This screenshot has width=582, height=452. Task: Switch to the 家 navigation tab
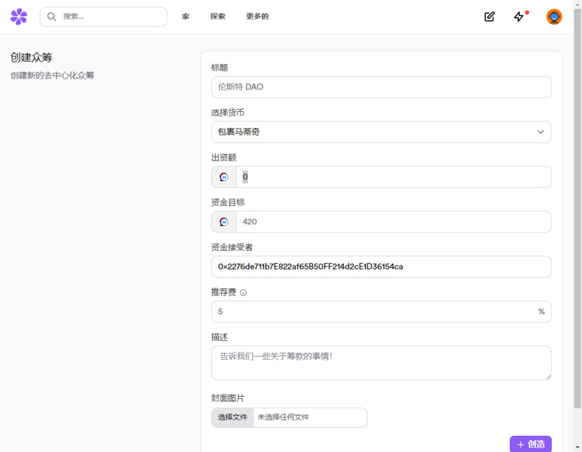click(x=186, y=16)
